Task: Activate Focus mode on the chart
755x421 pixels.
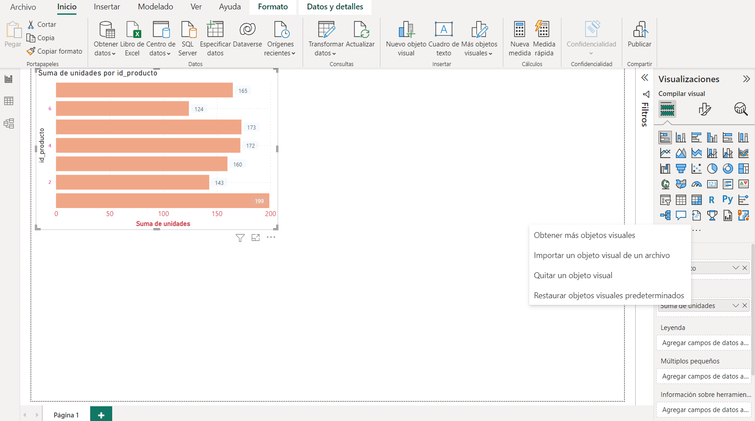Action: [256, 238]
